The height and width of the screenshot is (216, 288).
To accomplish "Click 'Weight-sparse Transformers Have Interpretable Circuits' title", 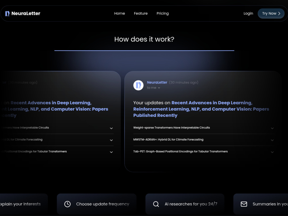I will 172,128.
